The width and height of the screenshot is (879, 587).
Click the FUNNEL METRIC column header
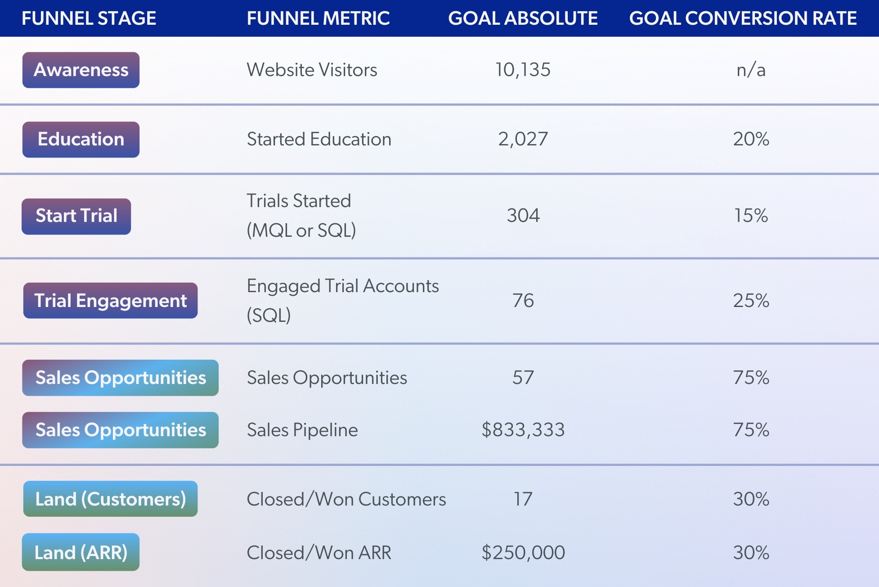pos(318,18)
